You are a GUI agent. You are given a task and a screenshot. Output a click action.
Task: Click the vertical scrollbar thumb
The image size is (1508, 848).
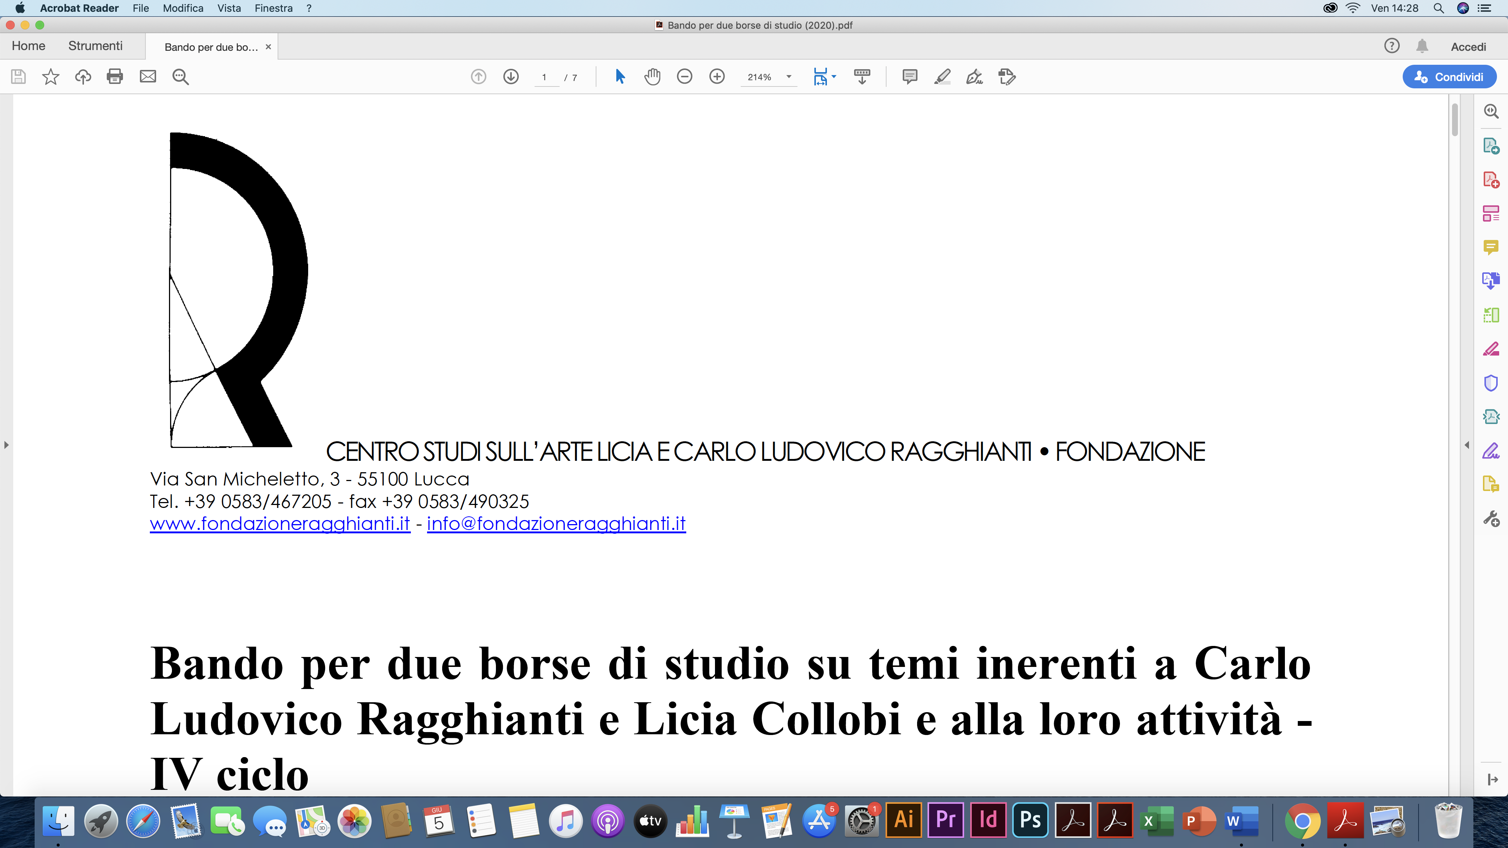pos(1455,120)
